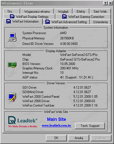Click the clock value 200/401 MHz
114x144 pixels.
(x=69, y=68)
